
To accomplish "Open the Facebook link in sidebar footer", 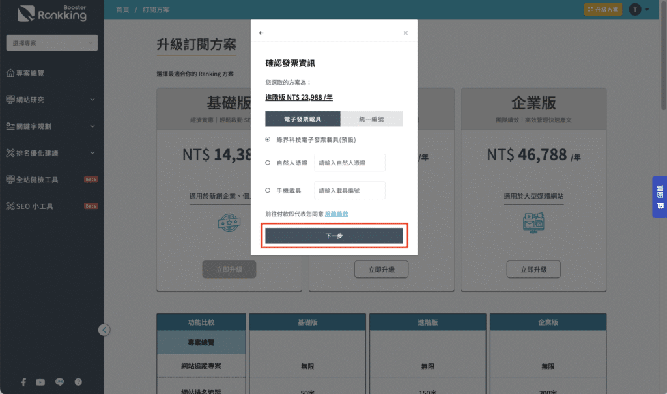I will pos(23,382).
